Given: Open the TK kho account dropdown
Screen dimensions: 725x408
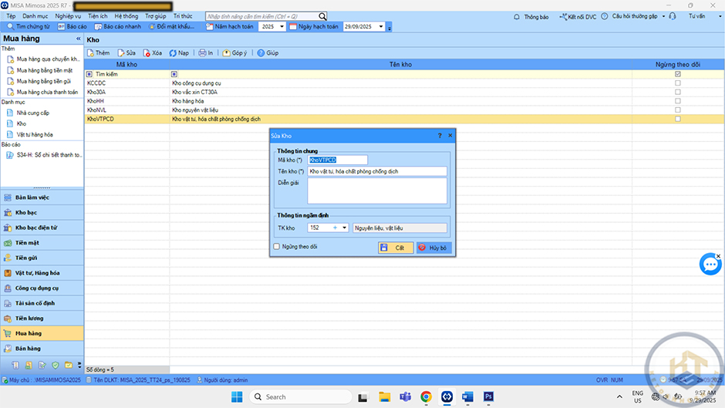Looking at the screenshot, I should click(344, 228).
